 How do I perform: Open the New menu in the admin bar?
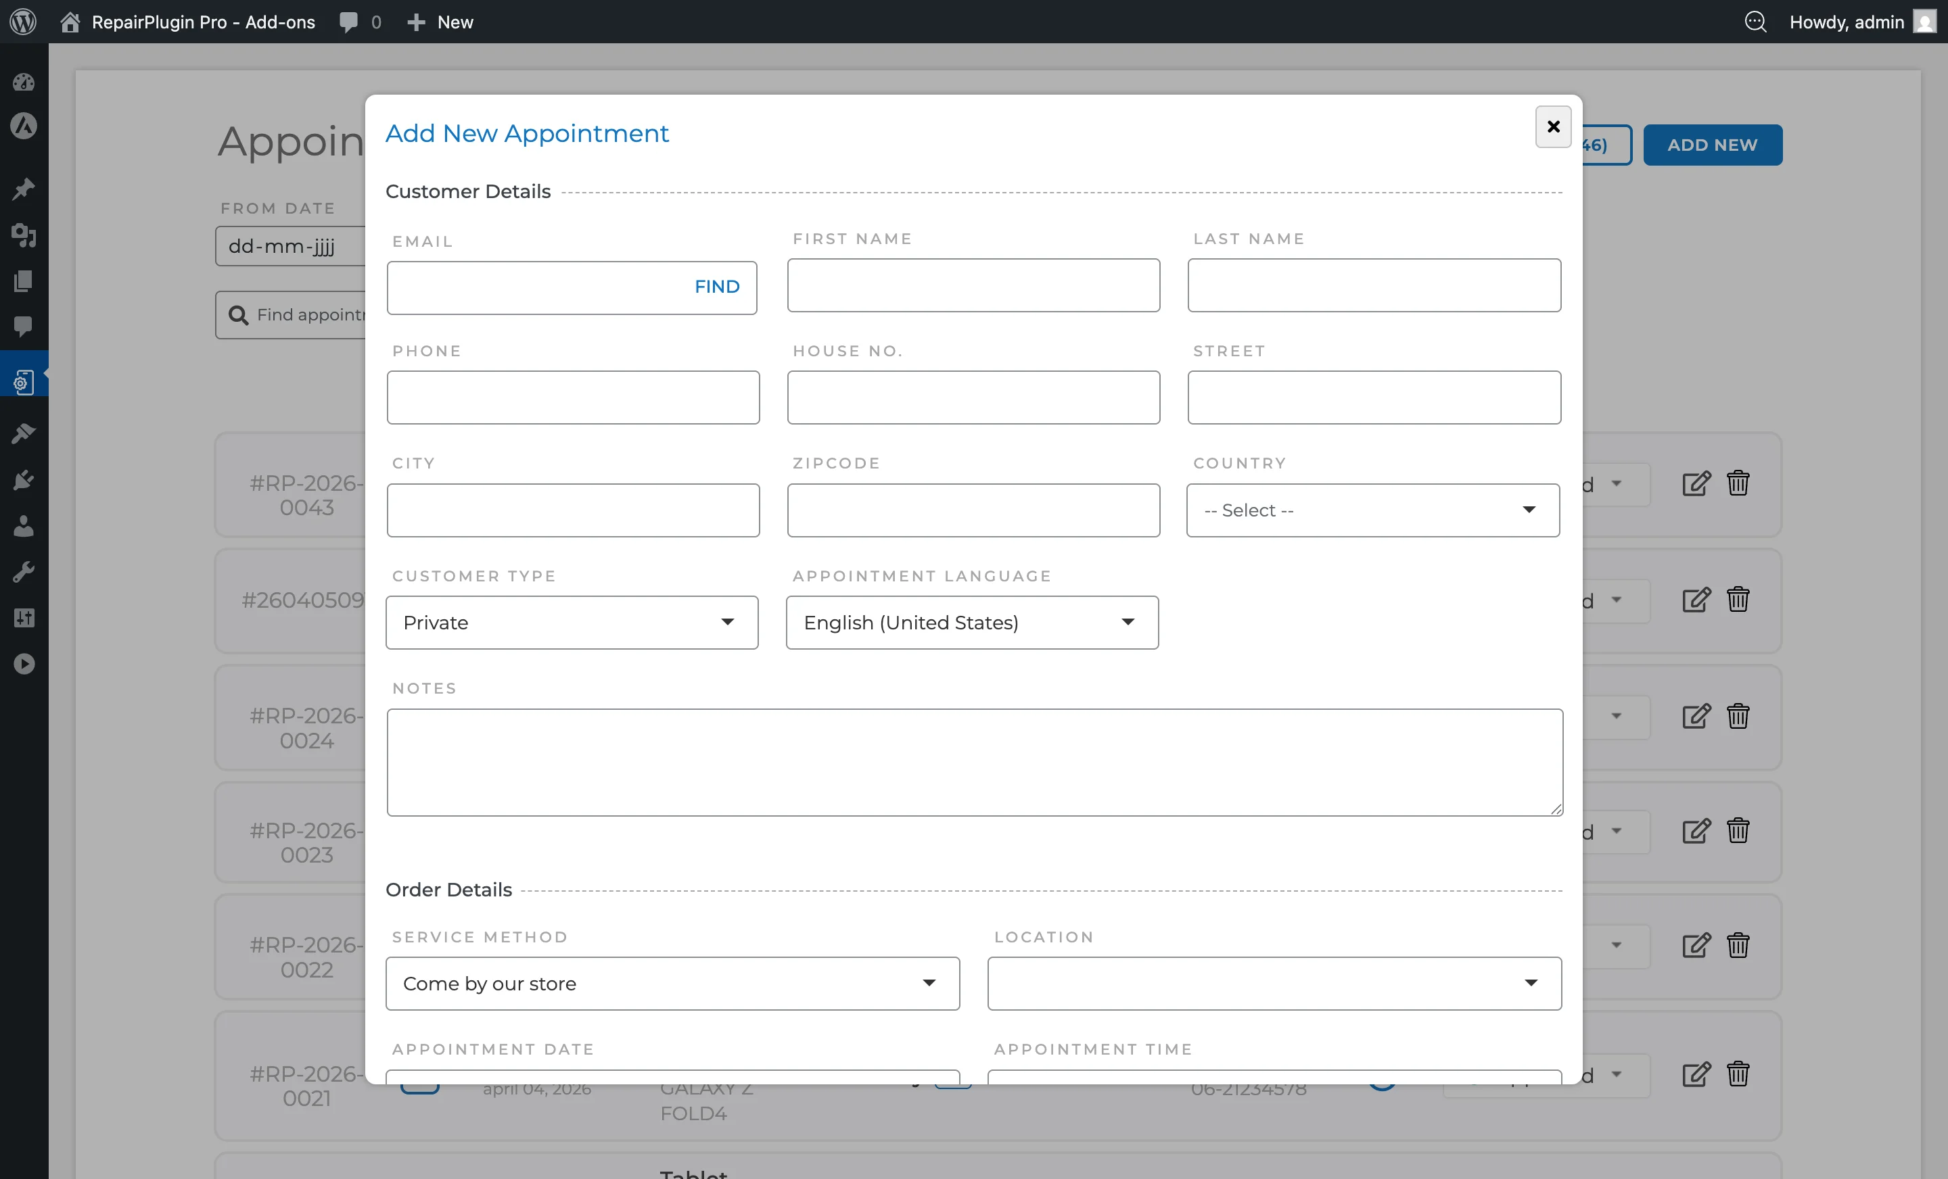tap(440, 22)
